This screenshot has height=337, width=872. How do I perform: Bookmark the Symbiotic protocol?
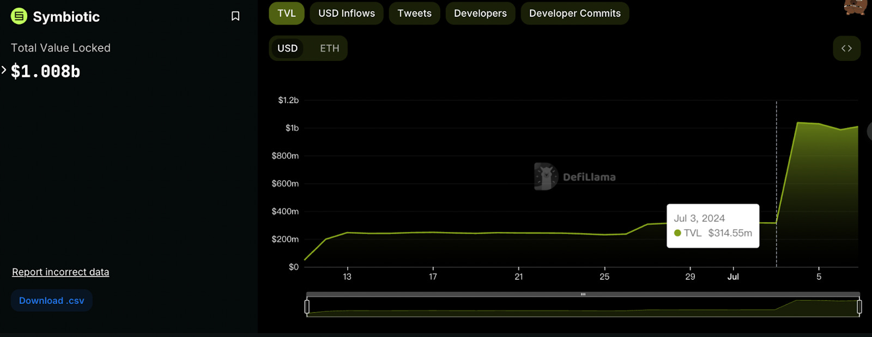click(x=235, y=16)
